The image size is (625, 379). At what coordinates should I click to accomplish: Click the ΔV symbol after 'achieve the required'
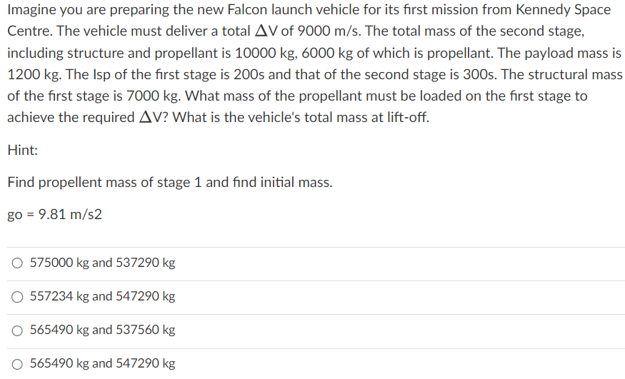[x=150, y=118]
